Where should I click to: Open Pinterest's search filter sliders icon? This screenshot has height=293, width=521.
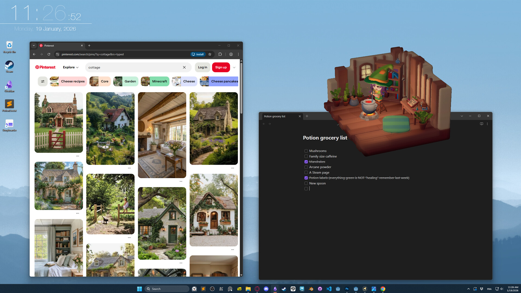click(43, 81)
